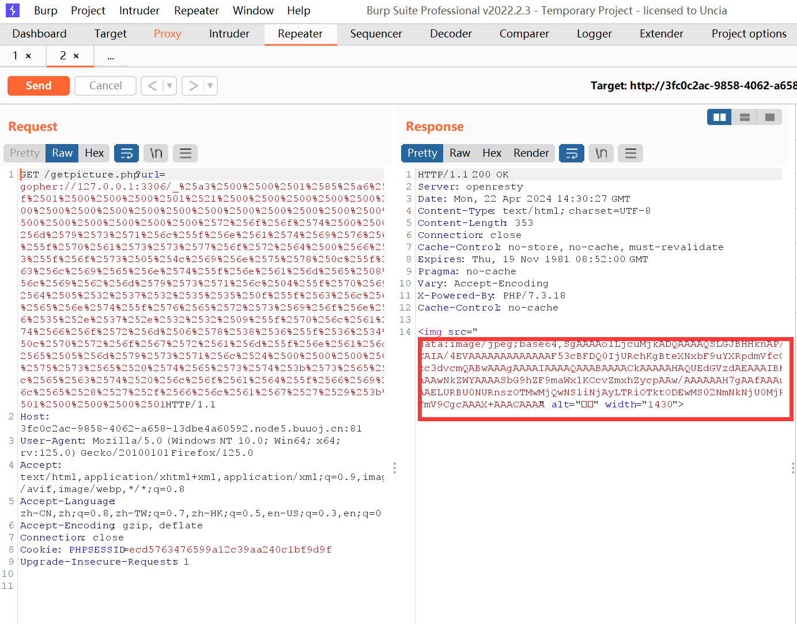Click the img src tag in response
Image resolution: width=797 pixels, height=624 pixels.
[x=448, y=332]
